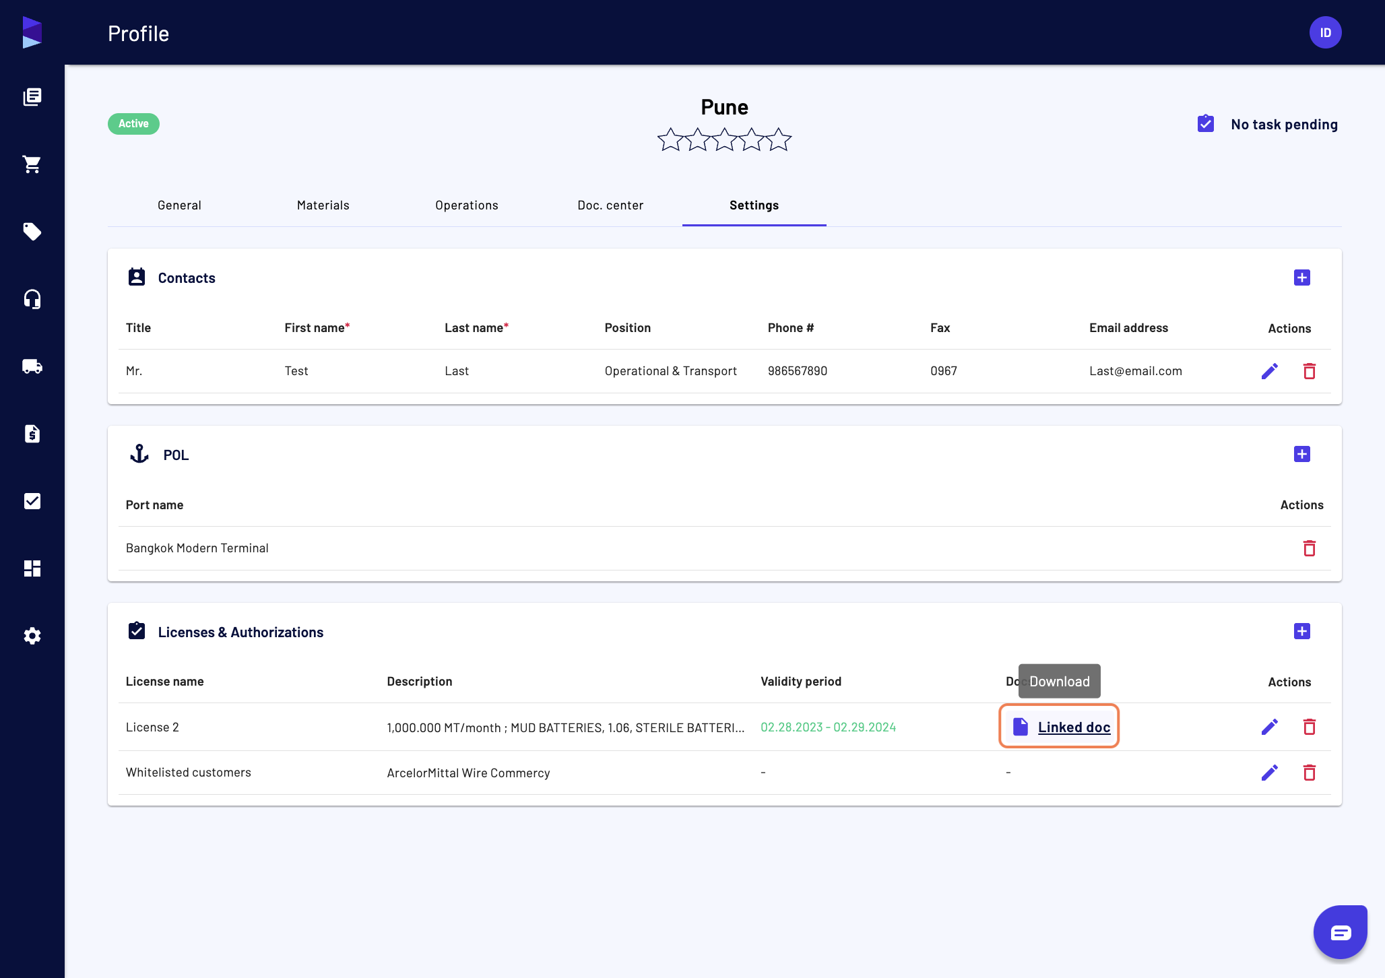The height and width of the screenshot is (978, 1385).
Task: Rate Pune with the first star
Action: 670,139
